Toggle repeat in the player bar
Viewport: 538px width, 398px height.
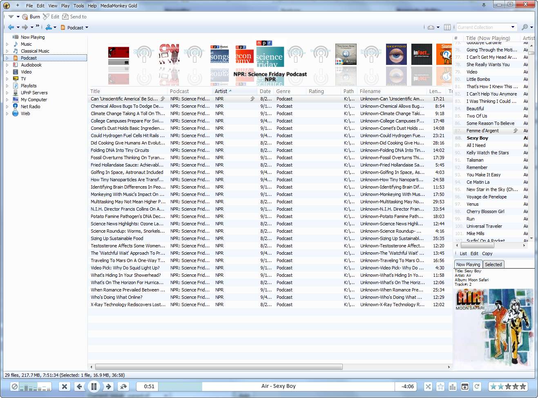(x=477, y=386)
